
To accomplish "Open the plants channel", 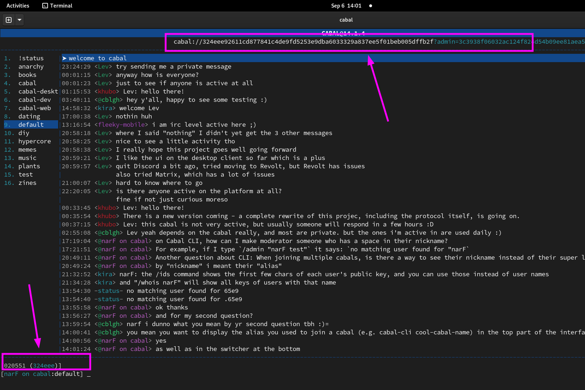I will [31, 166].
